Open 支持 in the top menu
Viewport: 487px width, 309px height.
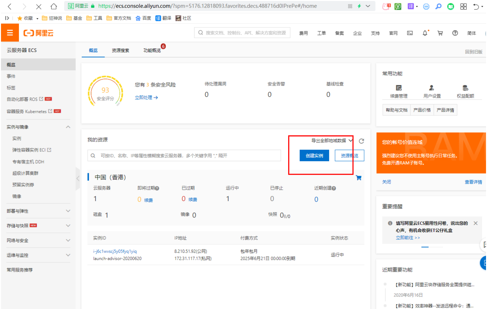click(x=376, y=33)
